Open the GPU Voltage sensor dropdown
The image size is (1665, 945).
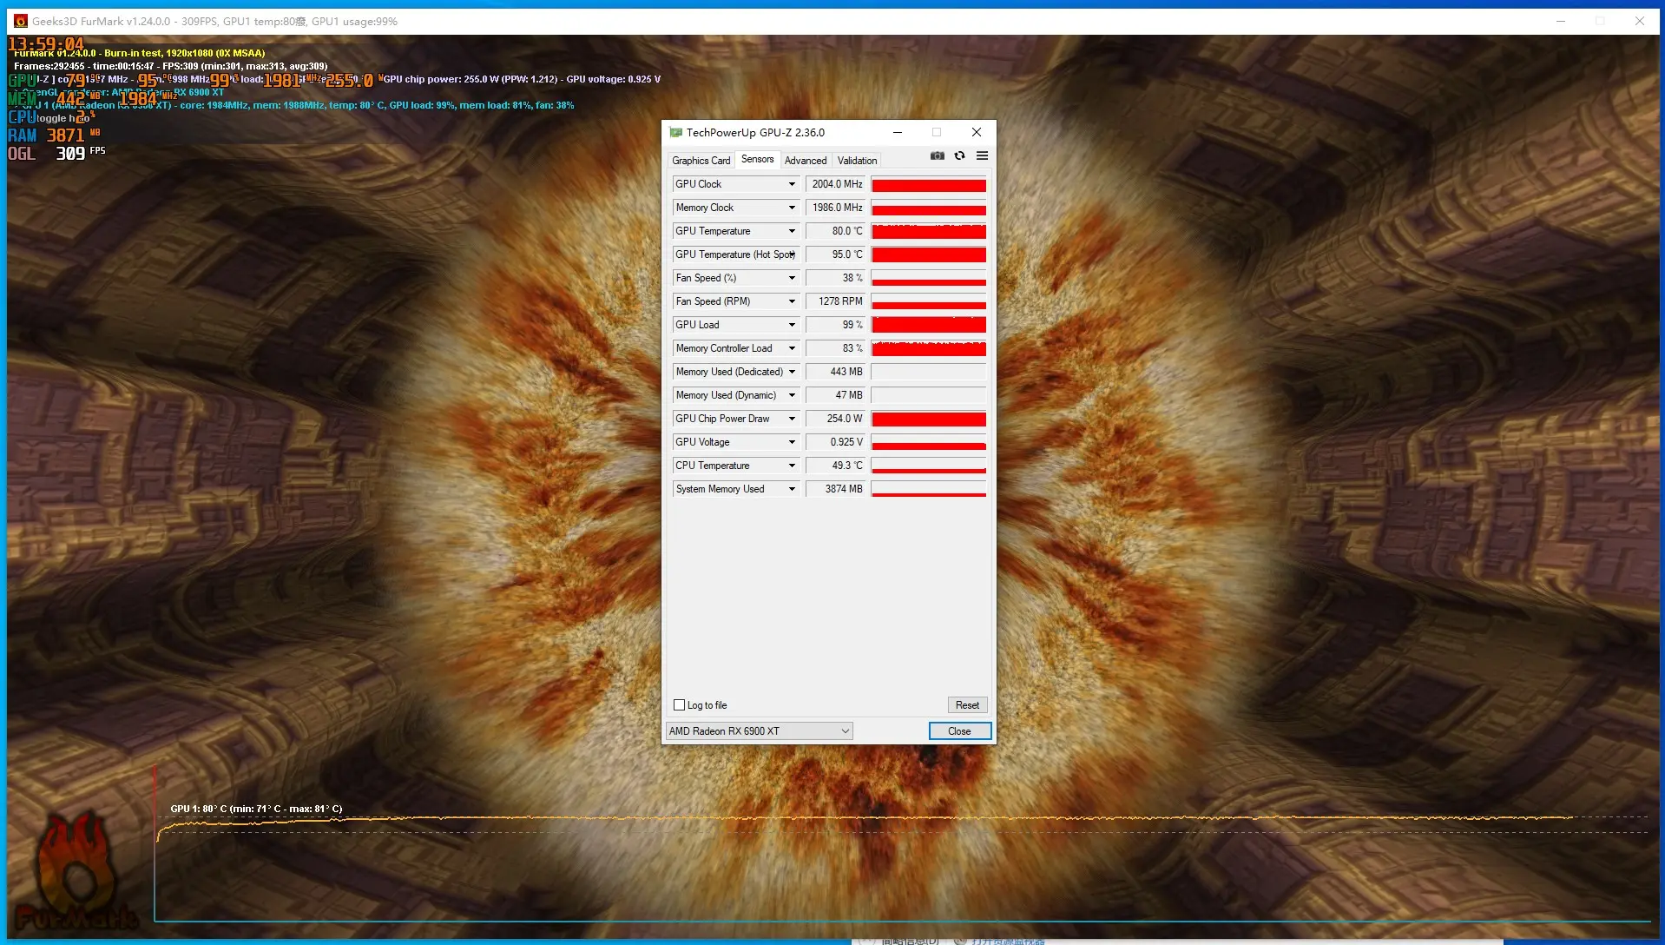click(x=792, y=442)
